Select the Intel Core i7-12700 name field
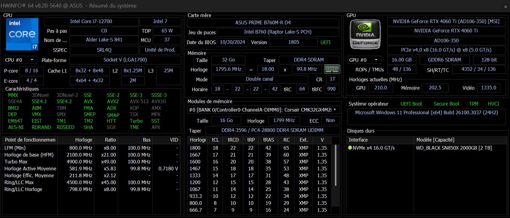The image size is (510, 218). click(91, 22)
